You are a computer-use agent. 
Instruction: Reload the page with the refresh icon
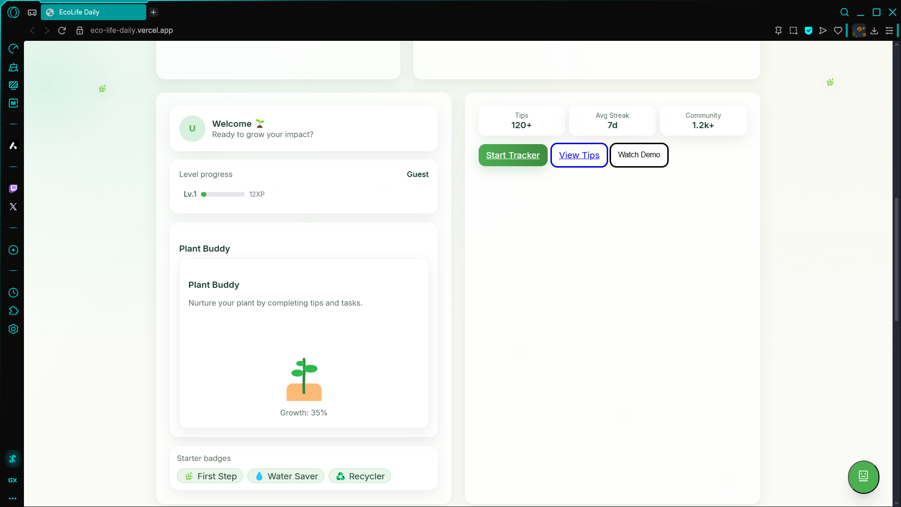62,31
